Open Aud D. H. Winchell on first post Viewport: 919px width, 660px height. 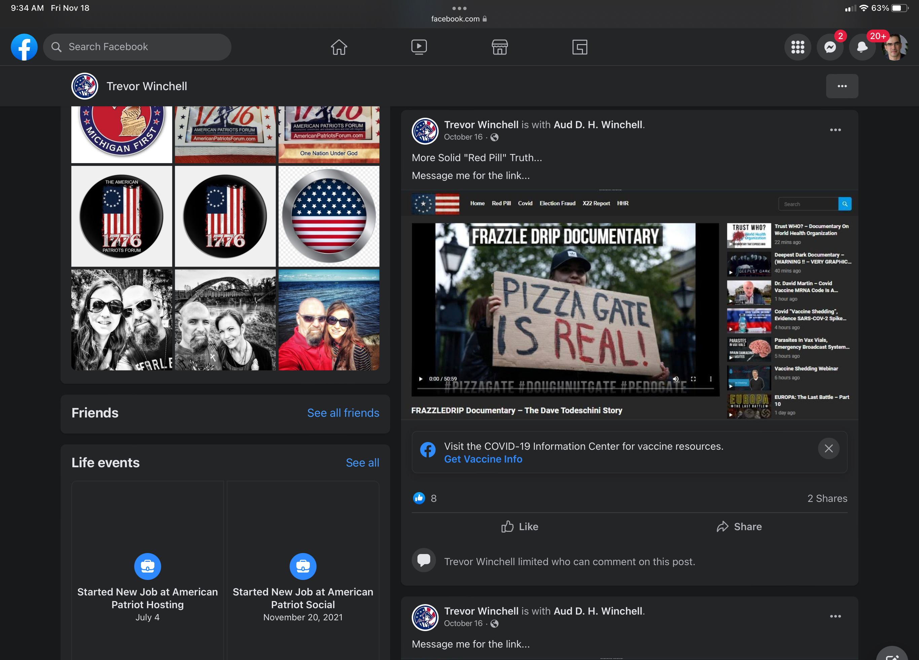pyautogui.click(x=598, y=125)
